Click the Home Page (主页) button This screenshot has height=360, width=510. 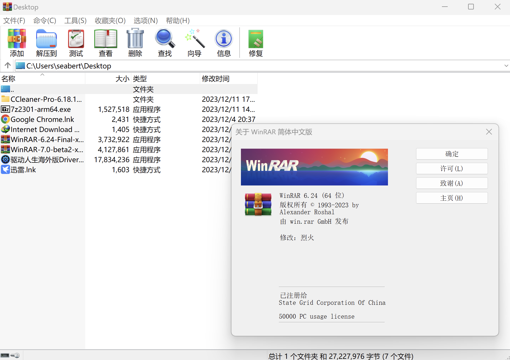point(451,198)
